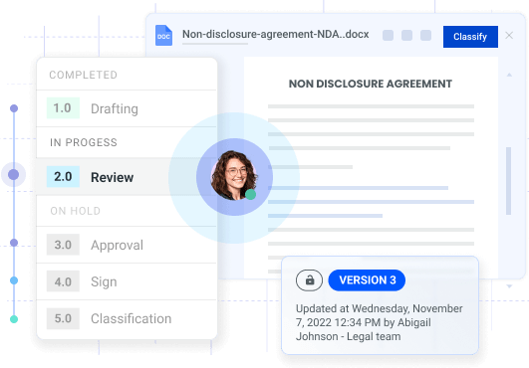529x368 pixels.
Task: Click the green Classification timeline dot
Action: tap(14, 319)
